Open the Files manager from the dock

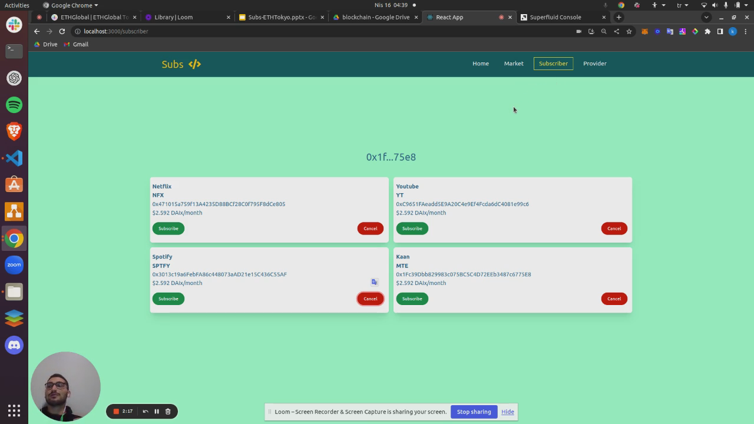14,291
